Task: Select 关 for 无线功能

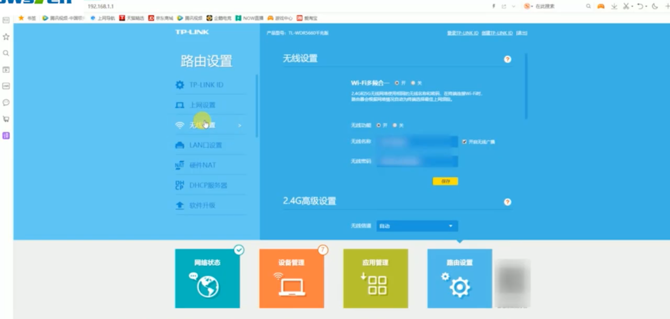Action: tap(395, 125)
